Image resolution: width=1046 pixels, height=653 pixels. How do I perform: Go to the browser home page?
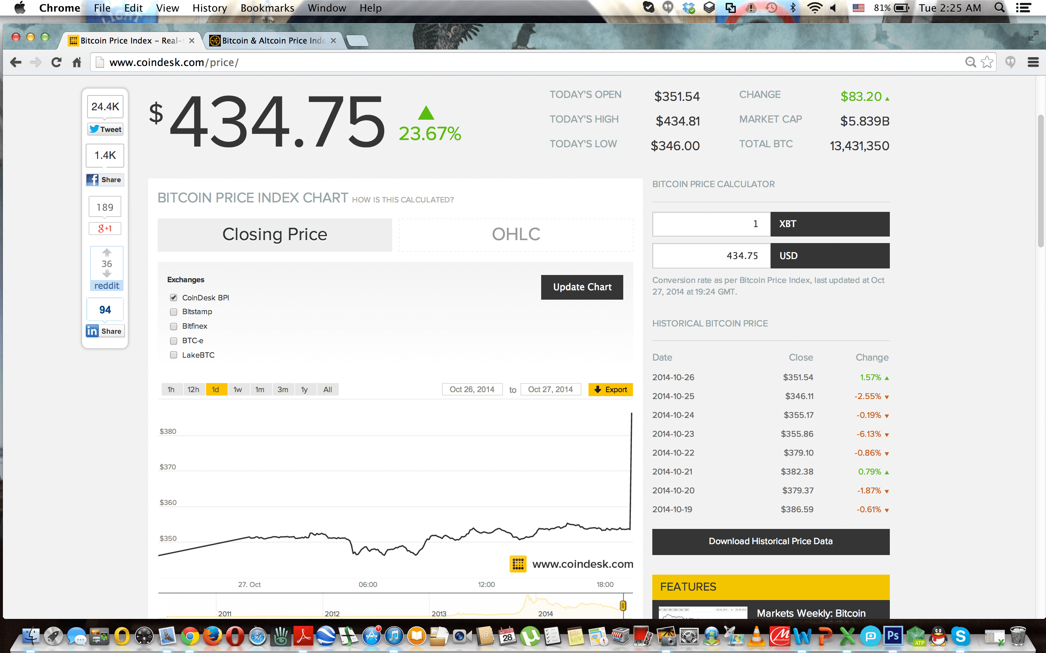(x=77, y=62)
